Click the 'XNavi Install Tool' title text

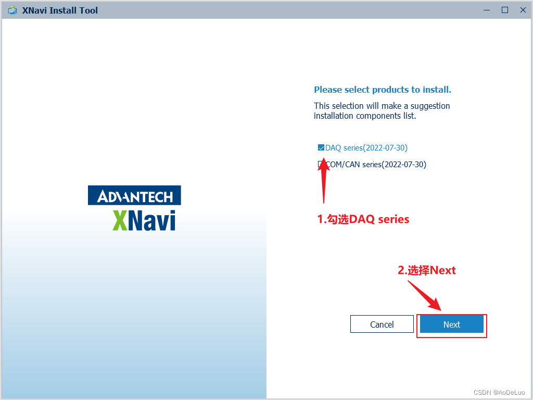pos(60,10)
